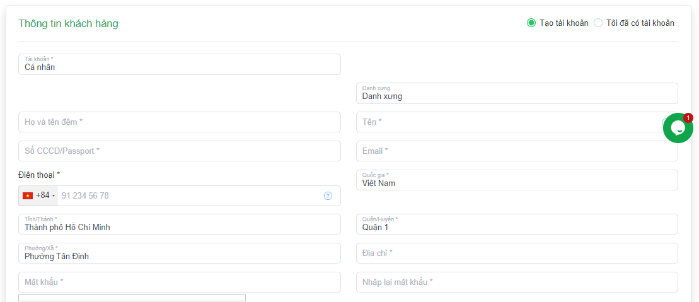Focus the "Mật khẩu" password field
This screenshot has height=302, width=699.
[180, 282]
